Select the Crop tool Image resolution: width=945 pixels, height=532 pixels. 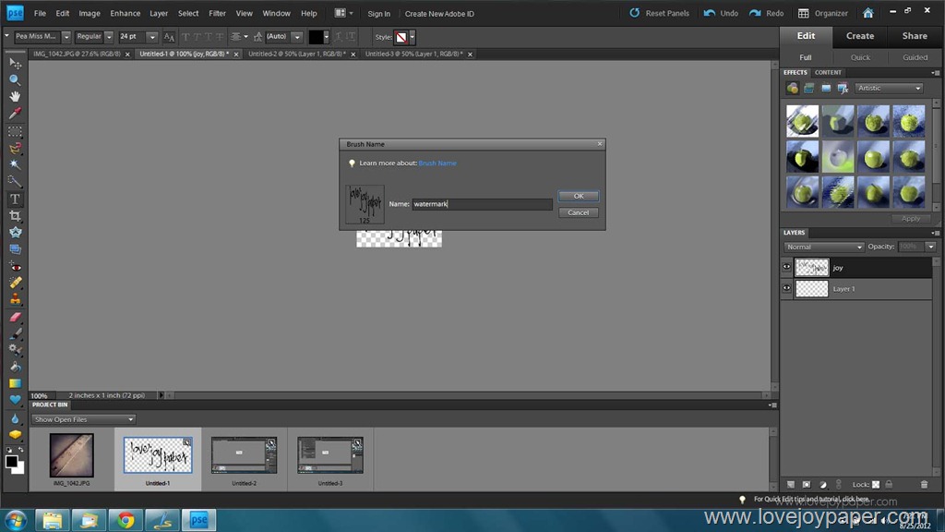point(15,216)
